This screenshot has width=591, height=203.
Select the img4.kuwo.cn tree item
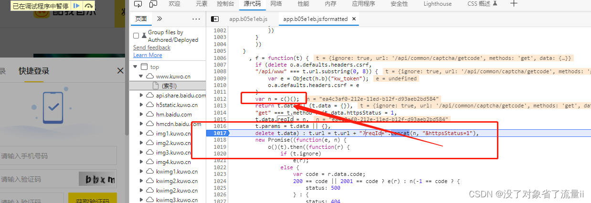coord(173,162)
